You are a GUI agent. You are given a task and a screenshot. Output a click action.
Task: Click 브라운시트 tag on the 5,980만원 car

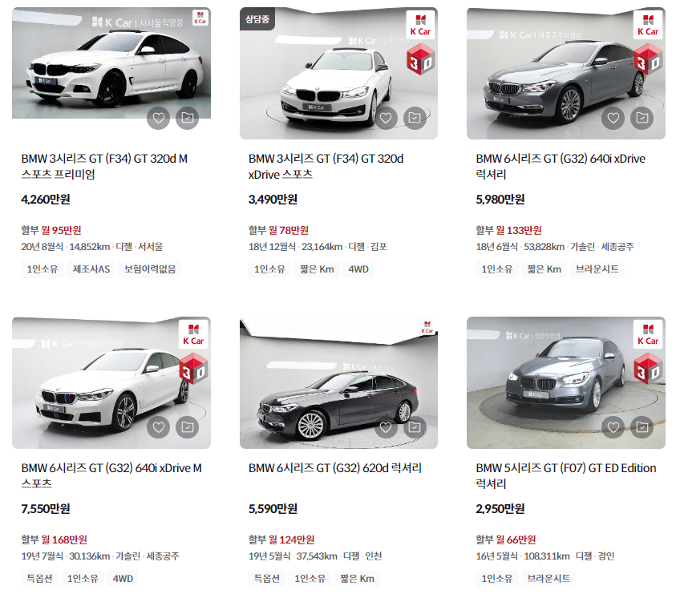pyautogui.click(x=597, y=269)
